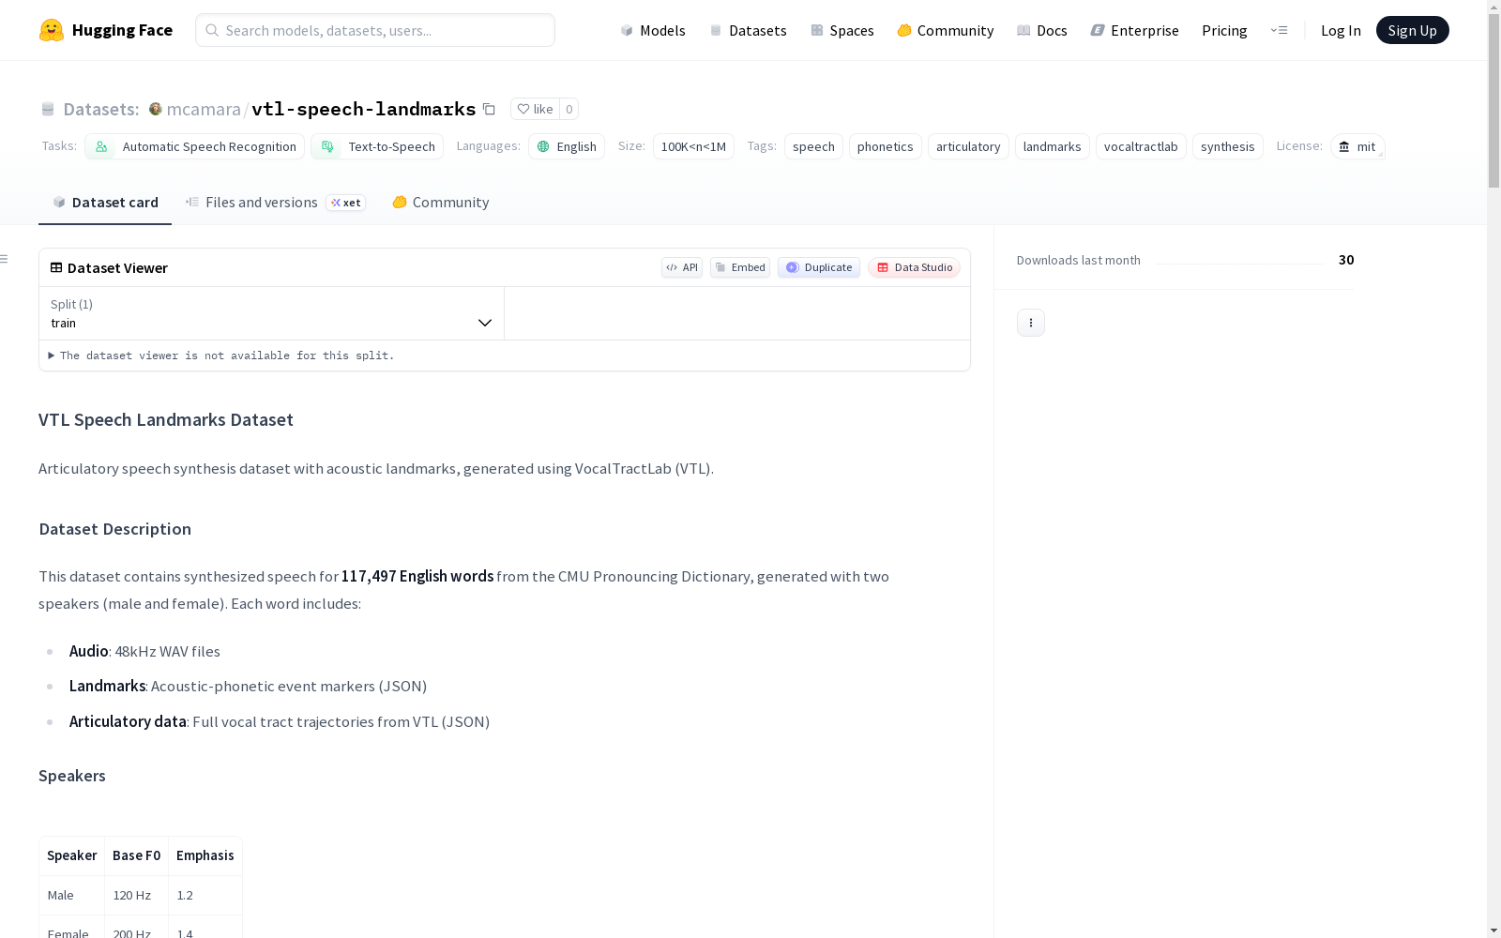Click the 120 Hz table cell

(136, 895)
